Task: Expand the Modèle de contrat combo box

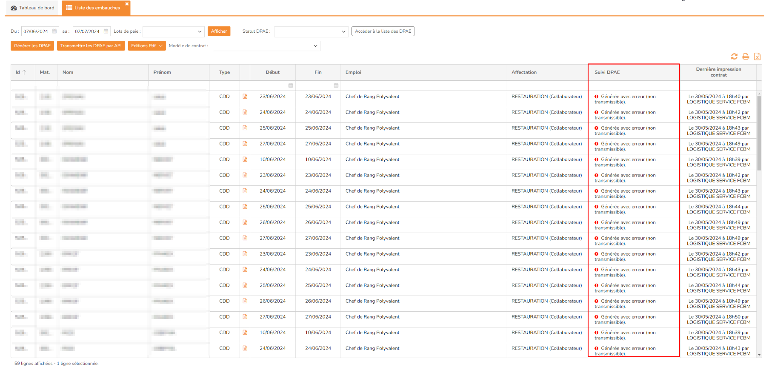Action: click(x=315, y=46)
